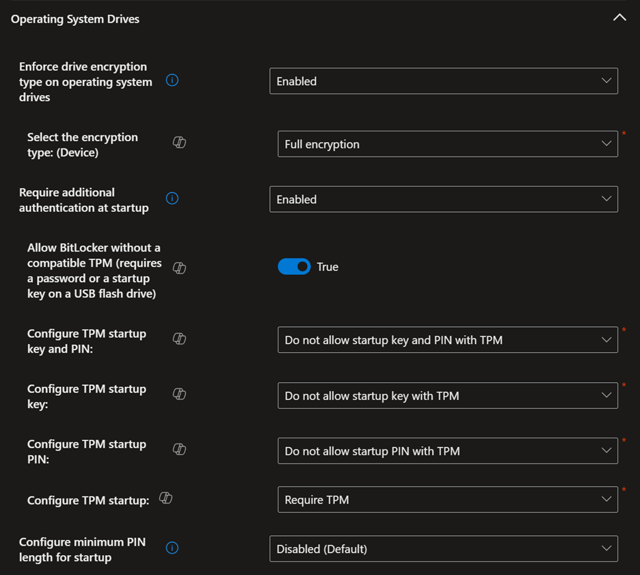This screenshot has width=640, height=575.
Task: Open dropdown showing Do not allow startup key with TPM
Action: pyautogui.click(x=448, y=395)
